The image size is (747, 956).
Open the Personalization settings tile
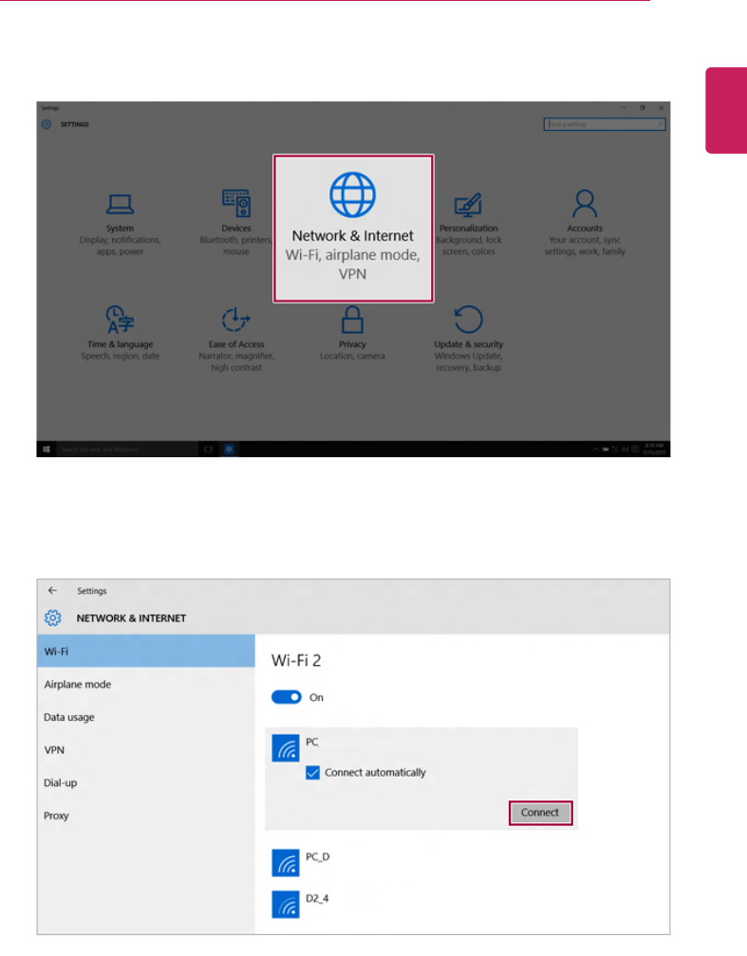[468, 224]
